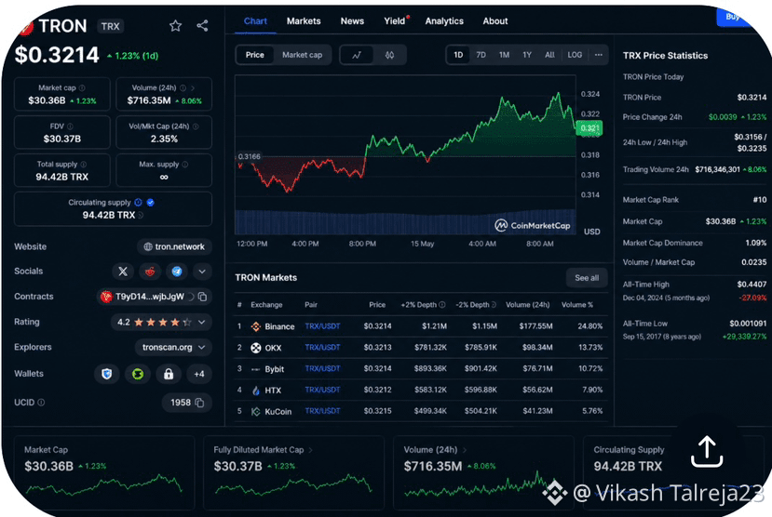772x517 pixels.
Task: Open the Yield tab
Action: [x=394, y=21]
